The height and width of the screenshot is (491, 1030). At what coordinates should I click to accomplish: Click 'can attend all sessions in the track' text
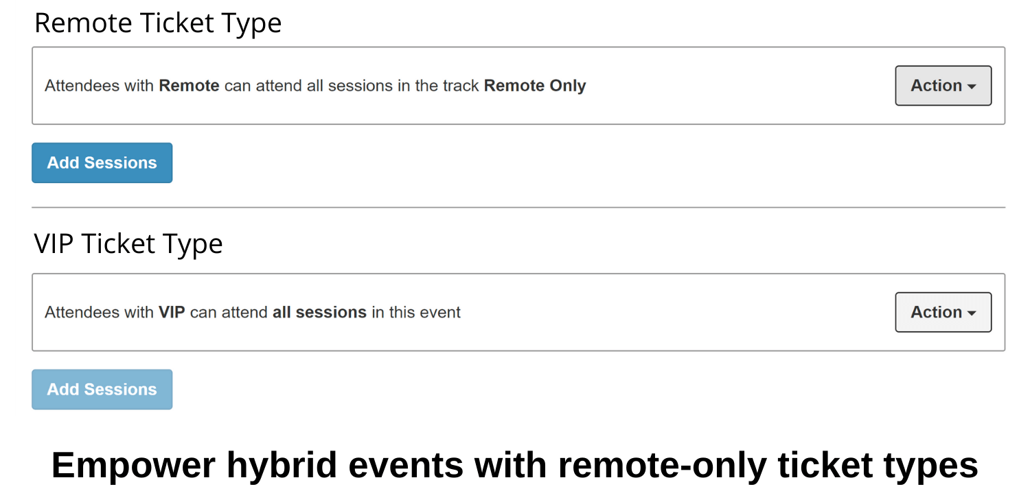tap(352, 86)
